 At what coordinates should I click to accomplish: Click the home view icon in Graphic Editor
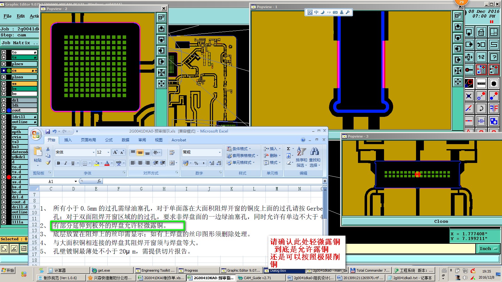481,32
